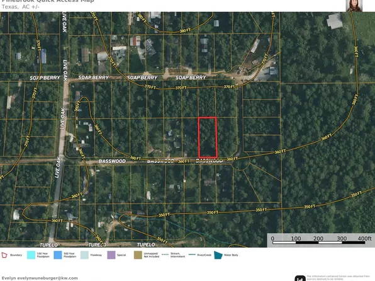Select the Unmapped/Not Included tan swatch
Viewport: 375px width, 281px height.
138,255
